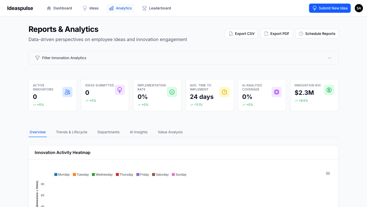Click the Dashboard home icon

pyautogui.click(x=49, y=8)
